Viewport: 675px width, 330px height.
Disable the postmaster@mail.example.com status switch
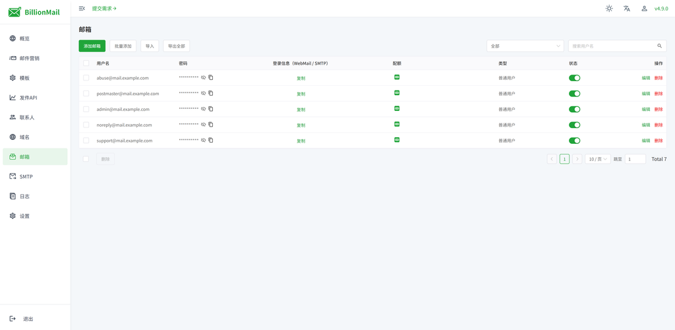(574, 94)
